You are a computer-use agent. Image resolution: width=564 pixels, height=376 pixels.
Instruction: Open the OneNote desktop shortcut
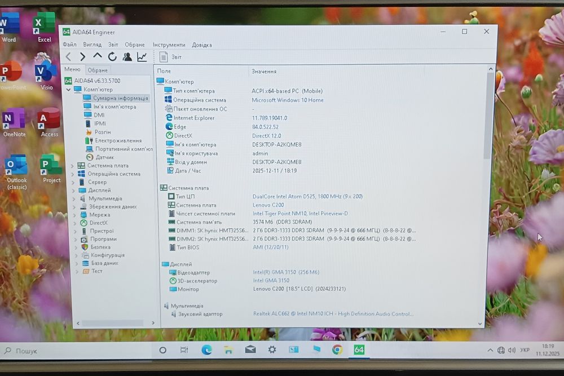coord(14,122)
